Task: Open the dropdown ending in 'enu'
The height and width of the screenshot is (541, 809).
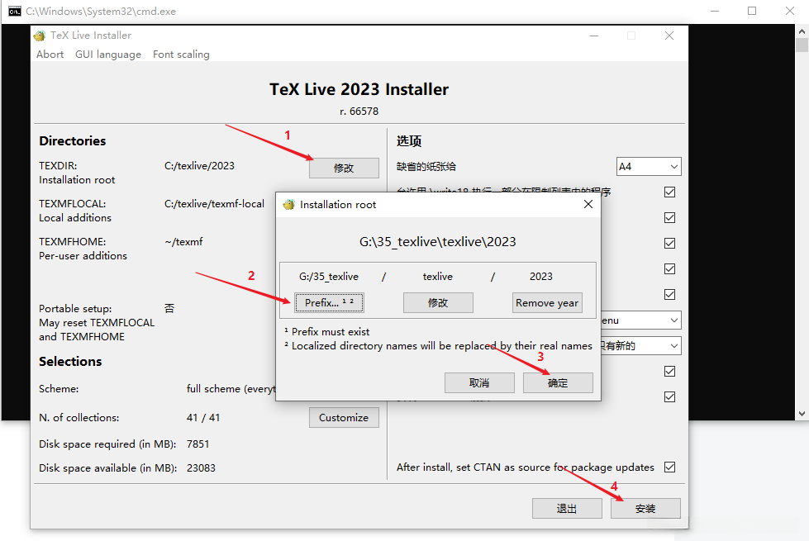Action: [640, 320]
